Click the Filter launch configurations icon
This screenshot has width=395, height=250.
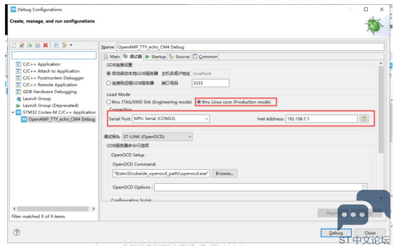click(64, 45)
